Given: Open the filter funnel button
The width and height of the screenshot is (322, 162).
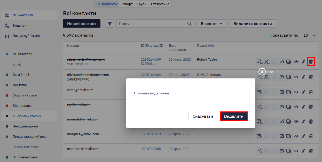Looking at the screenshot, I should [110, 23].
